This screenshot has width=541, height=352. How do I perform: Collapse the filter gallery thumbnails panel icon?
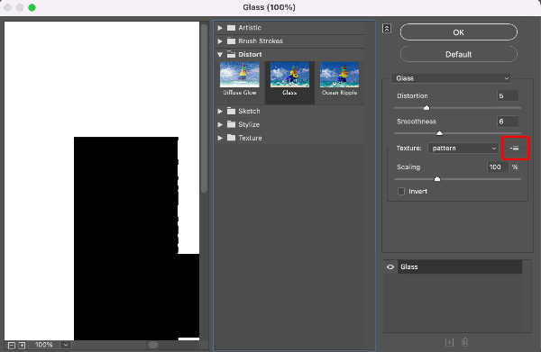click(x=387, y=29)
